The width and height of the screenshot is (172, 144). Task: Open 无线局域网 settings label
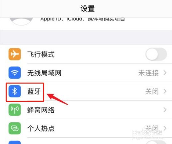tap(44, 73)
